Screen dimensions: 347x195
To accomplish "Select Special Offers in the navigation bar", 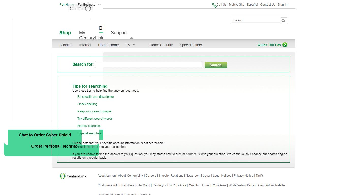I will (191, 45).
